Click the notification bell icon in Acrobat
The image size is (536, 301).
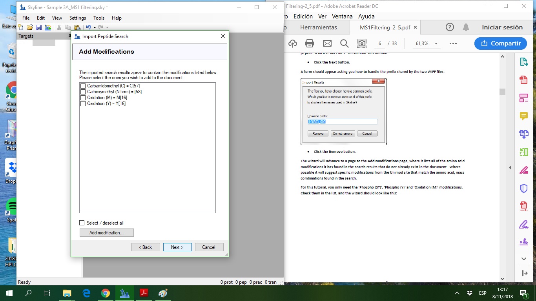(466, 27)
